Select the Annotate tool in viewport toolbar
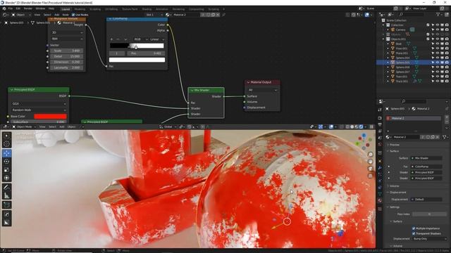This screenshot has width=451, height=253. (6, 188)
